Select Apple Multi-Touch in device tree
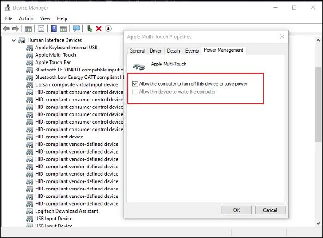Viewport: 323px width, 238px height. 55,55
